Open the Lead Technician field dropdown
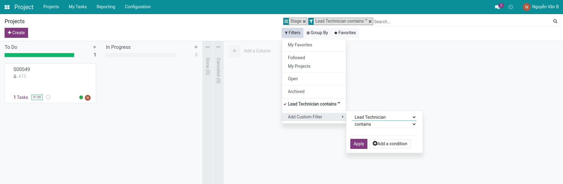The image size is (563, 184). point(384,117)
